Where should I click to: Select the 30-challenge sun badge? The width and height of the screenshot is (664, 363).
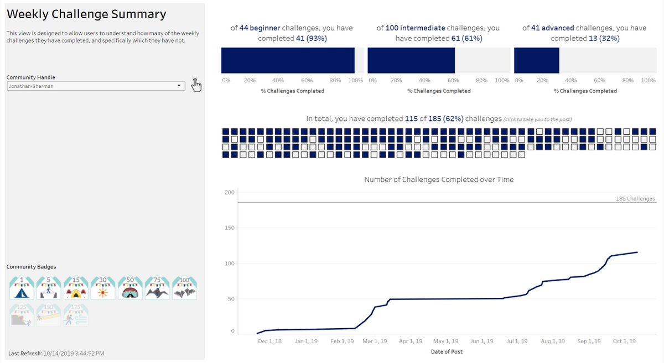coord(102,288)
